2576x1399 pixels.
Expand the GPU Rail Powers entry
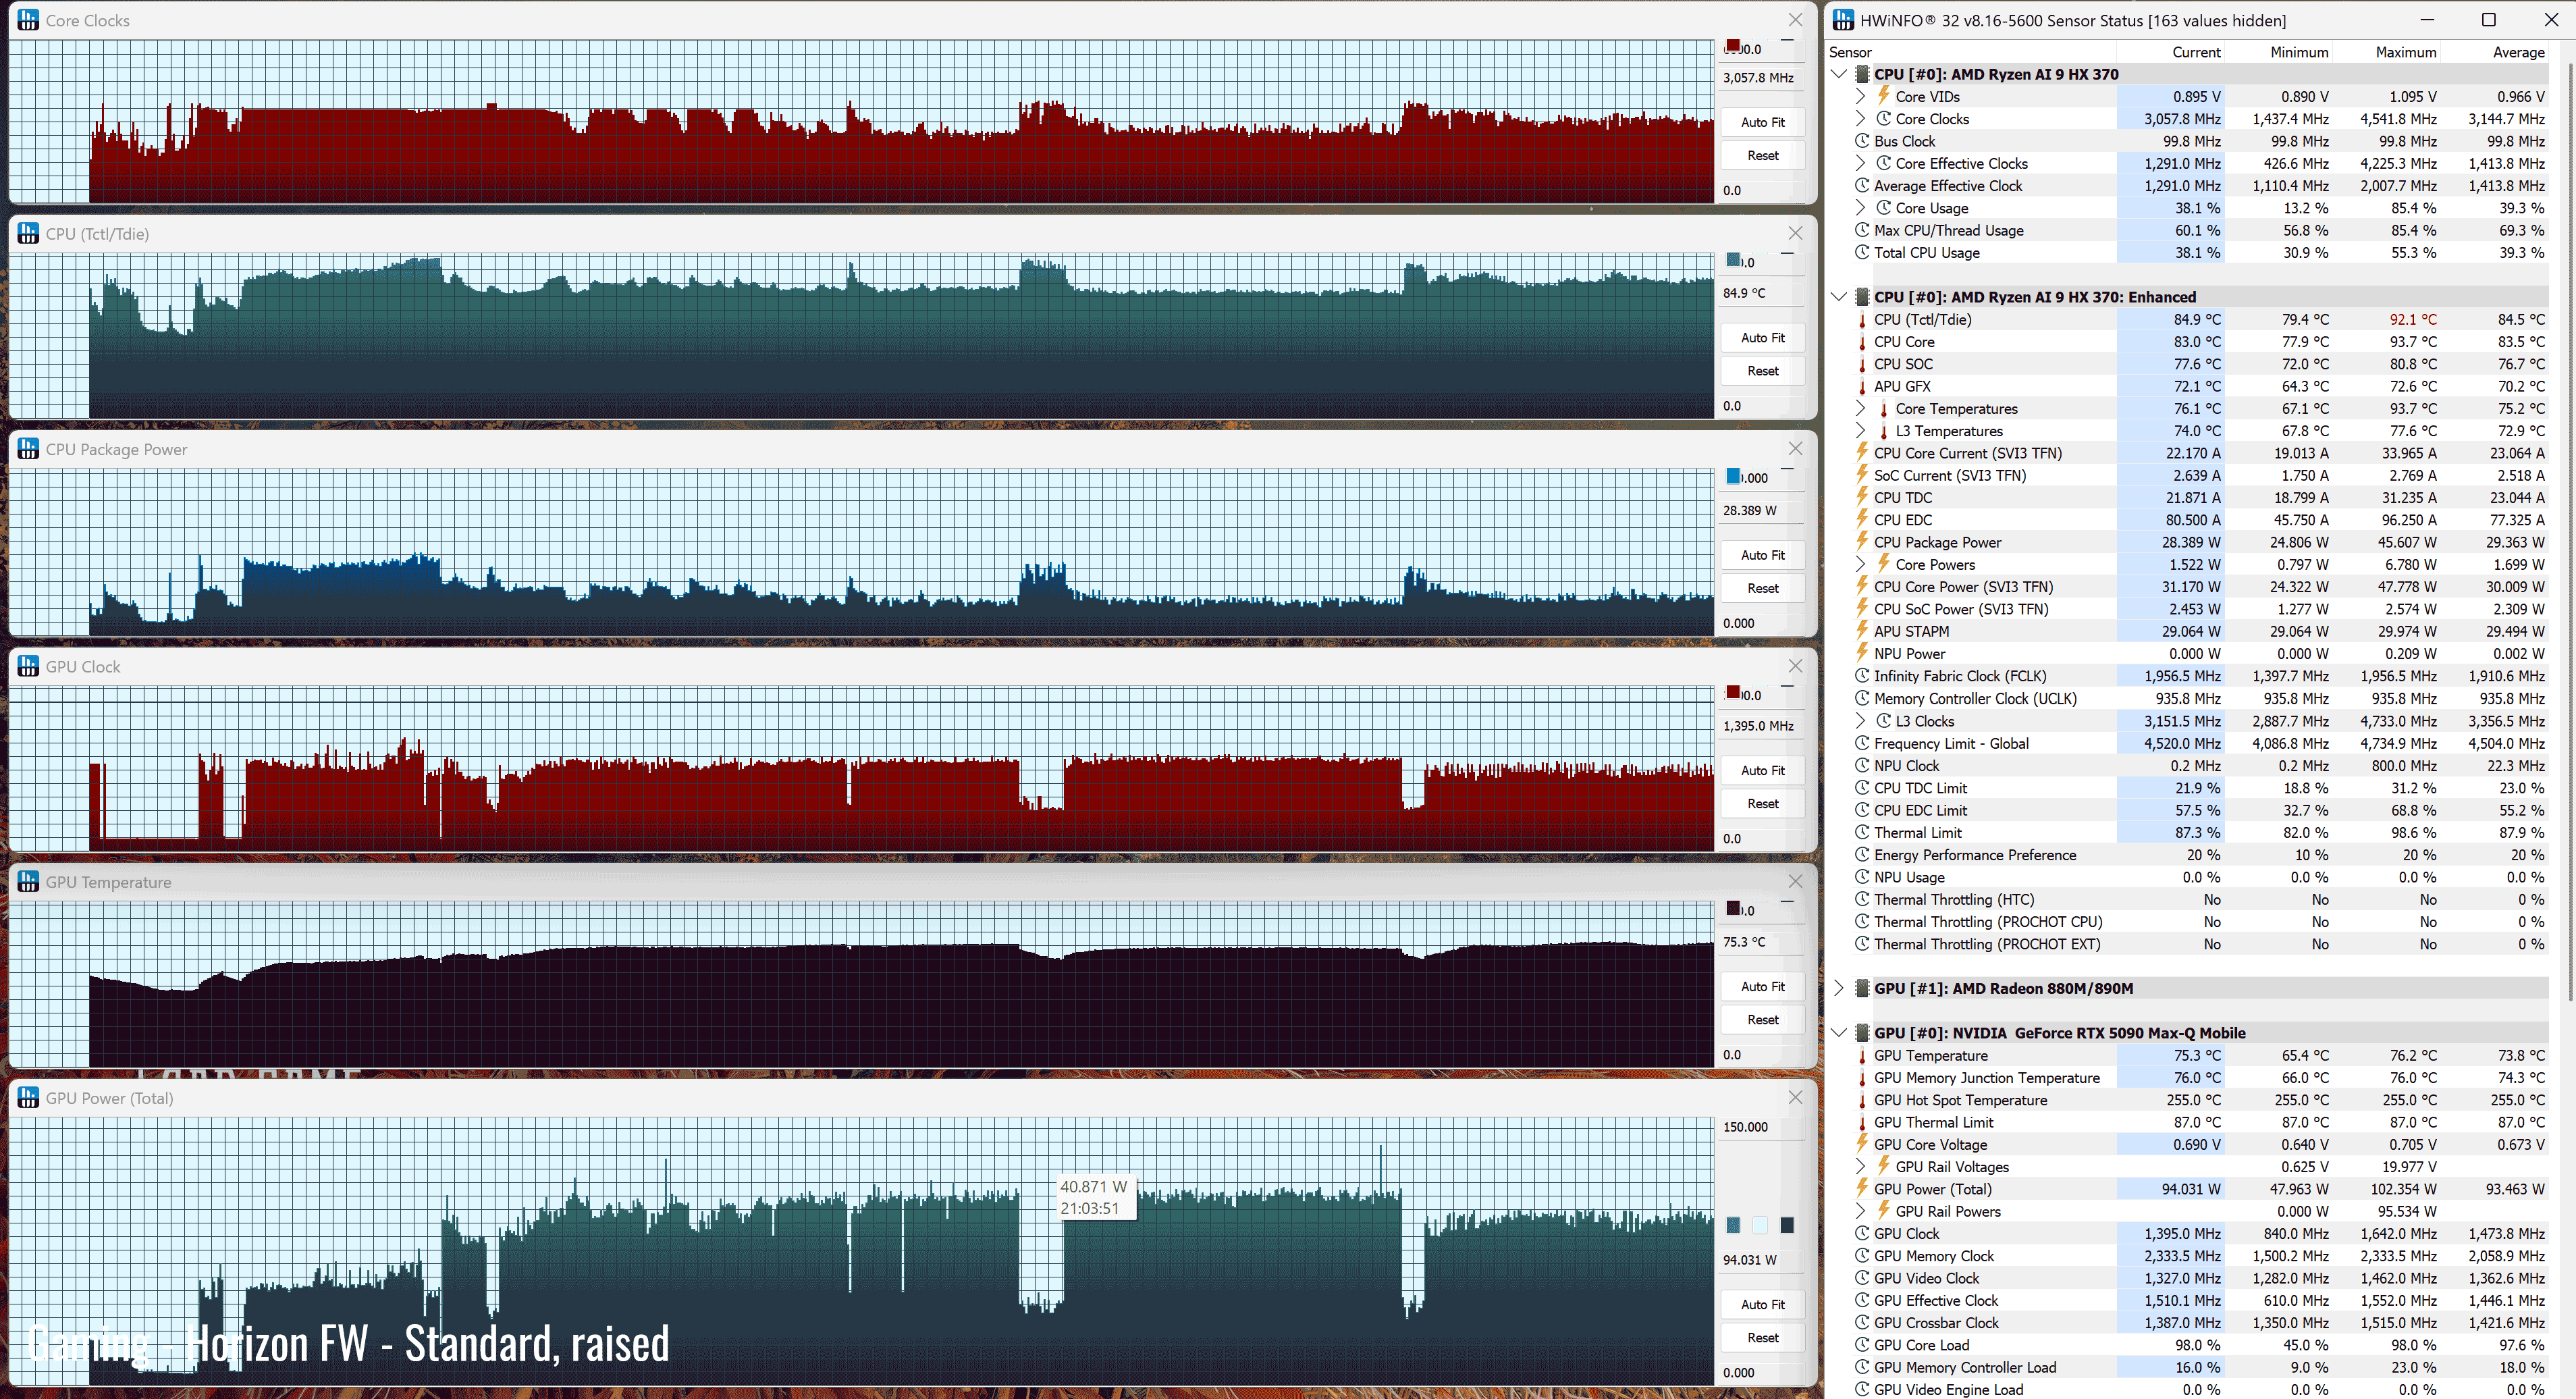click(1860, 1211)
